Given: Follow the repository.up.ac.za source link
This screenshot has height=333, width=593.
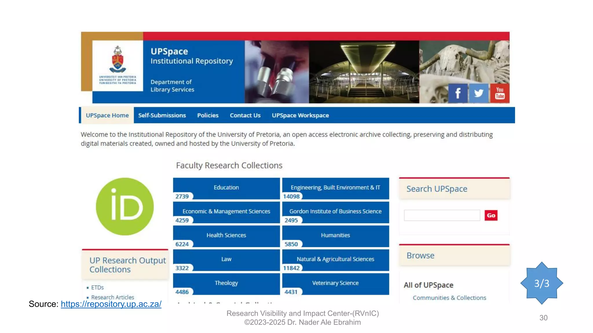Looking at the screenshot, I should [111, 304].
